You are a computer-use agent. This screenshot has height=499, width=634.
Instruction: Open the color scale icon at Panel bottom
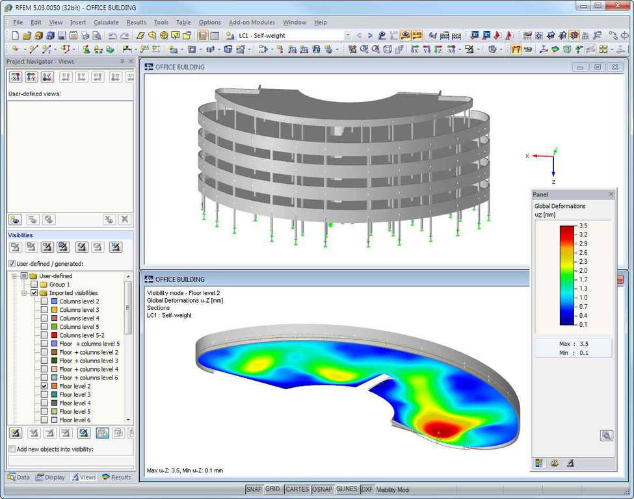[x=539, y=463]
